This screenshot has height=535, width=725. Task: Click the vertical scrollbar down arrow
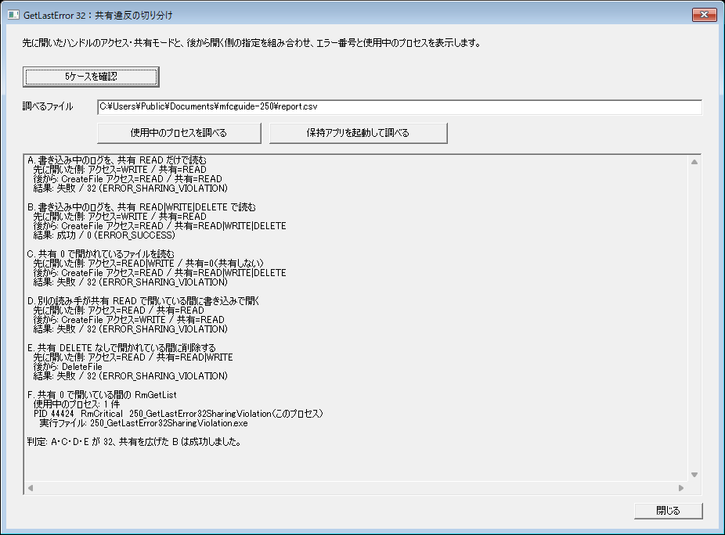click(x=694, y=475)
